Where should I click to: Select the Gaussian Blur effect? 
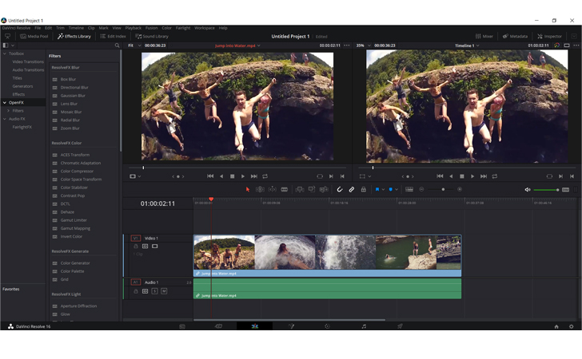pos(74,96)
